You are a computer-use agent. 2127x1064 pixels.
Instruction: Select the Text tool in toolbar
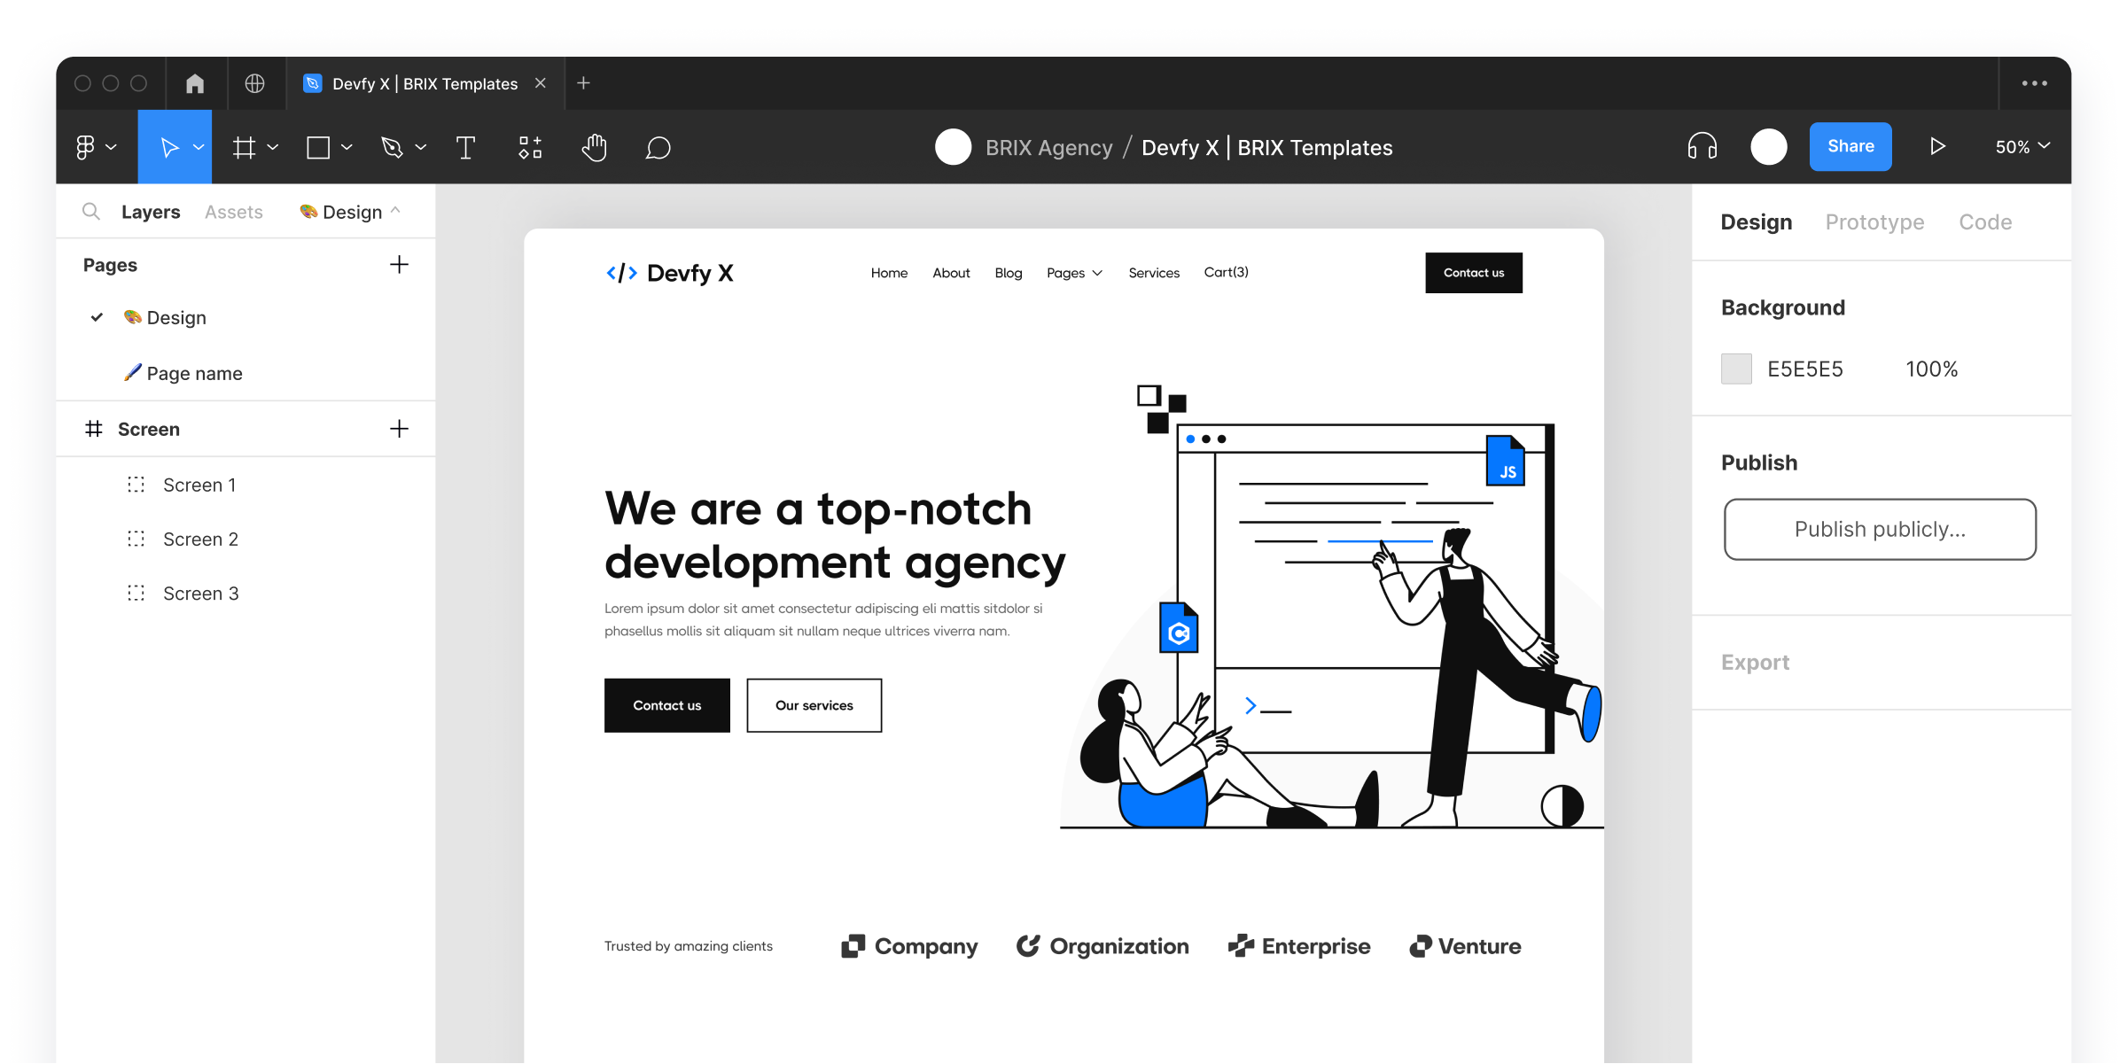click(467, 146)
